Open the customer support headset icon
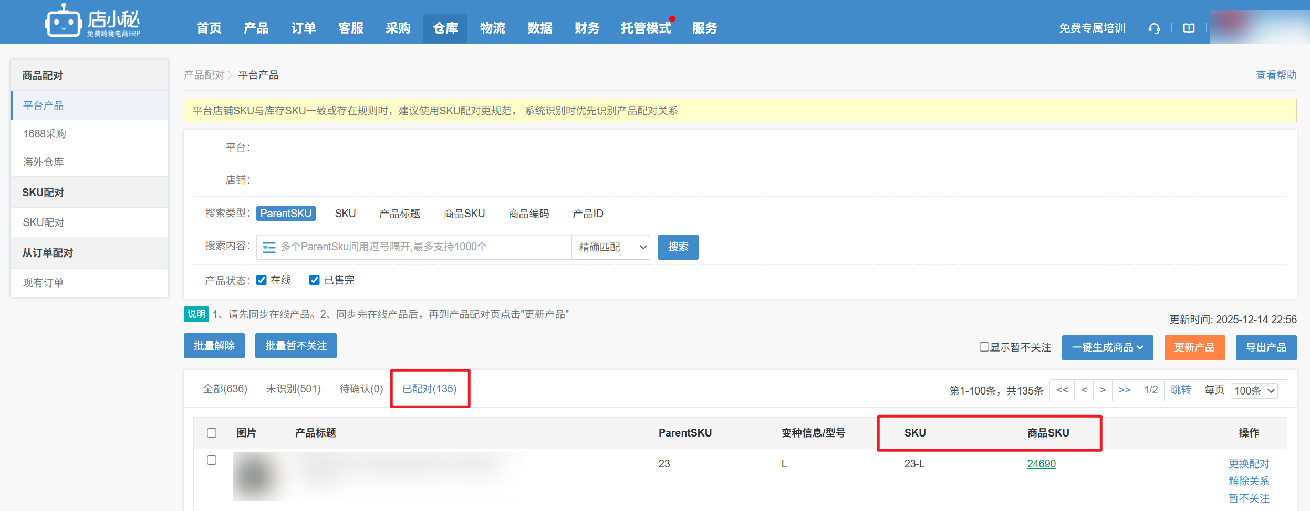Image resolution: width=1310 pixels, height=511 pixels. tap(1154, 28)
